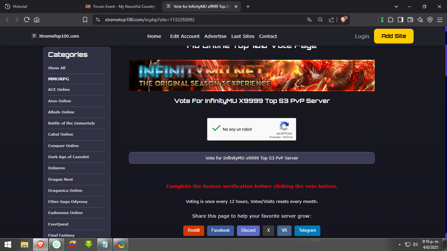Click the yellow Add Site button

[x=394, y=36]
